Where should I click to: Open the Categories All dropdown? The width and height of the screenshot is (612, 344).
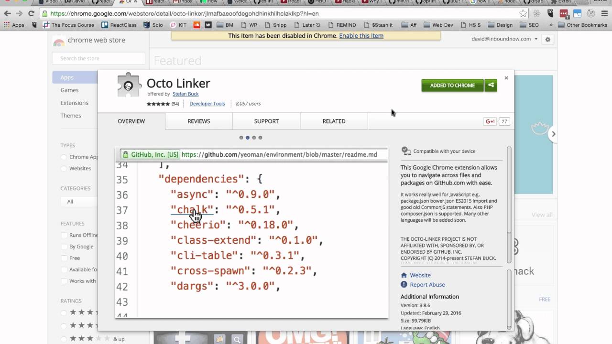point(79,202)
